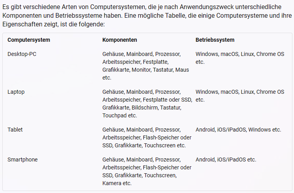Click the Desktop-PC components cell
This screenshot has height=193, width=294.
coord(145,66)
